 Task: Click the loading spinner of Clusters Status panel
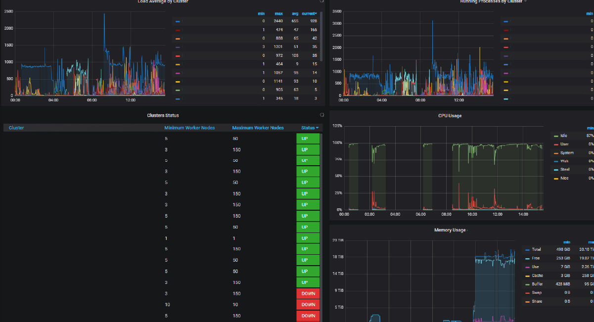pyautogui.click(x=322, y=115)
